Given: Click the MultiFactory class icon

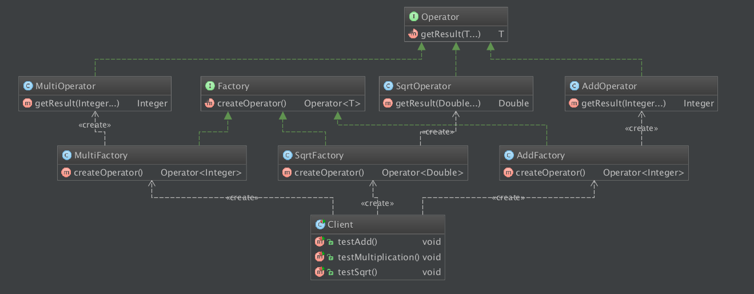Looking at the screenshot, I should point(66,155).
